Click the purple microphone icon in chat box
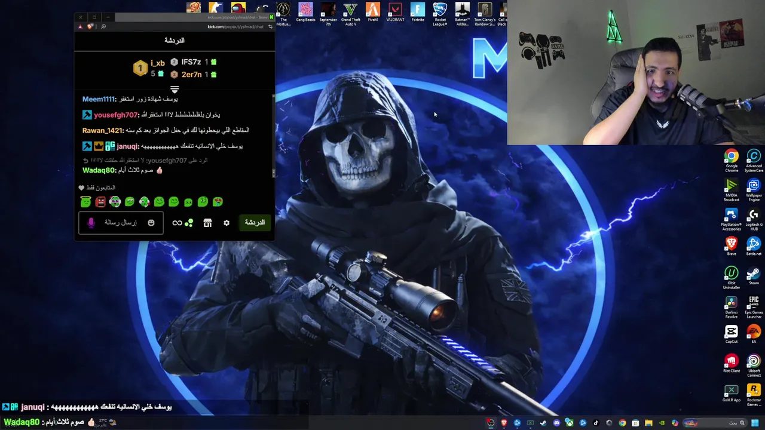The height and width of the screenshot is (430, 765). point(91,223)
